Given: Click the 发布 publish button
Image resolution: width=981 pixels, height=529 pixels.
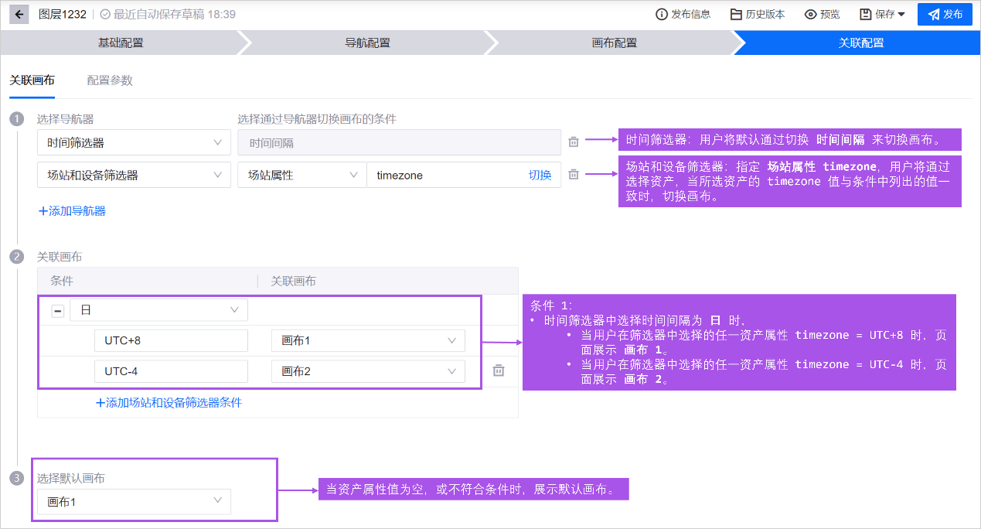Looking at the screenshot, I should coord(945,14).
